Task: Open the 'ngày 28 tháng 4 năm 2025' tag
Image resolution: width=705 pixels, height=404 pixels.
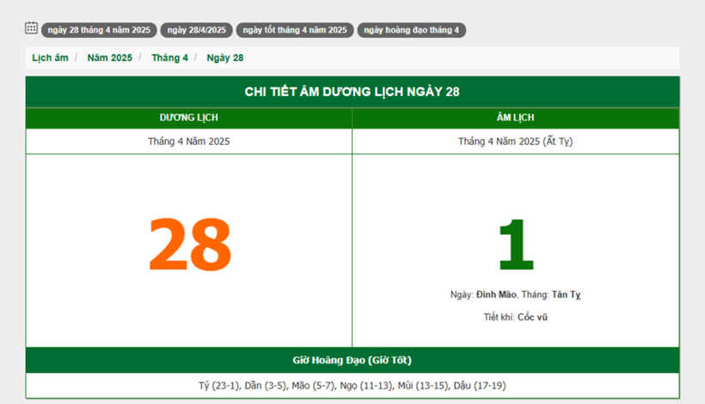Action: point(99,30)
